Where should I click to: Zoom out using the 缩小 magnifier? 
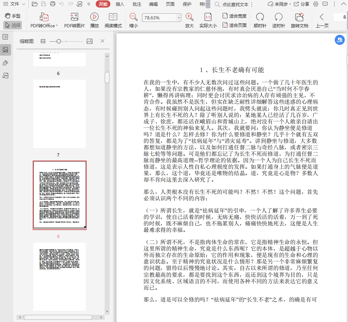(x=133, y=17)
